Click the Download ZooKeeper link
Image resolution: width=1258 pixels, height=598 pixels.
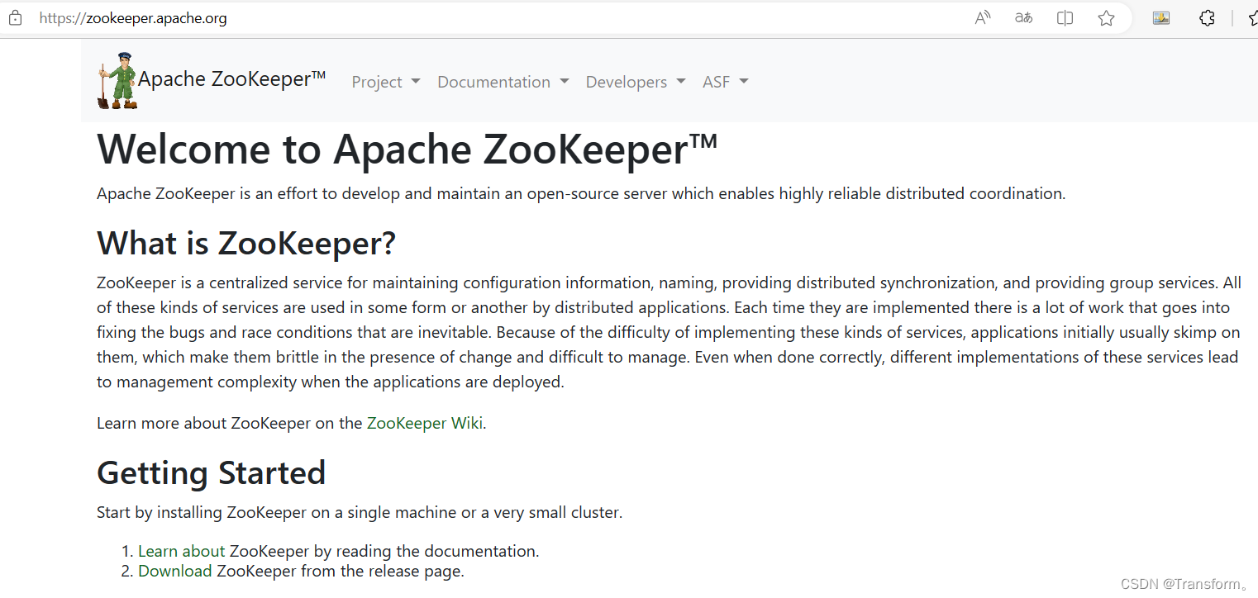(x=174, y=571)
